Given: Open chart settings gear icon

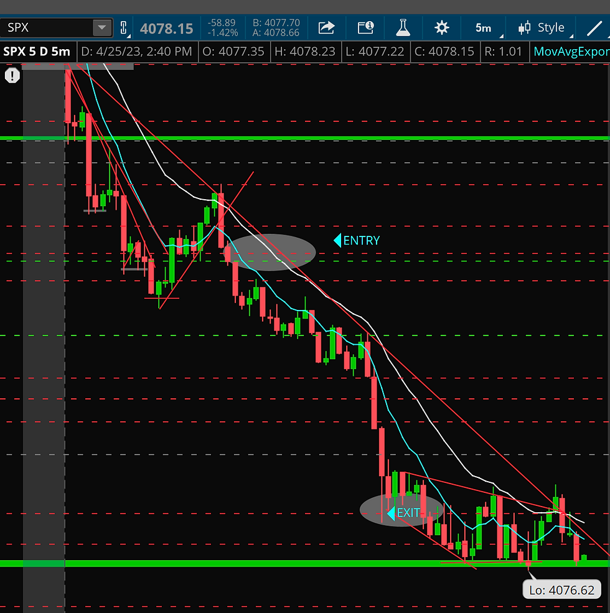Looking at the screenshot, I should 441,28.
